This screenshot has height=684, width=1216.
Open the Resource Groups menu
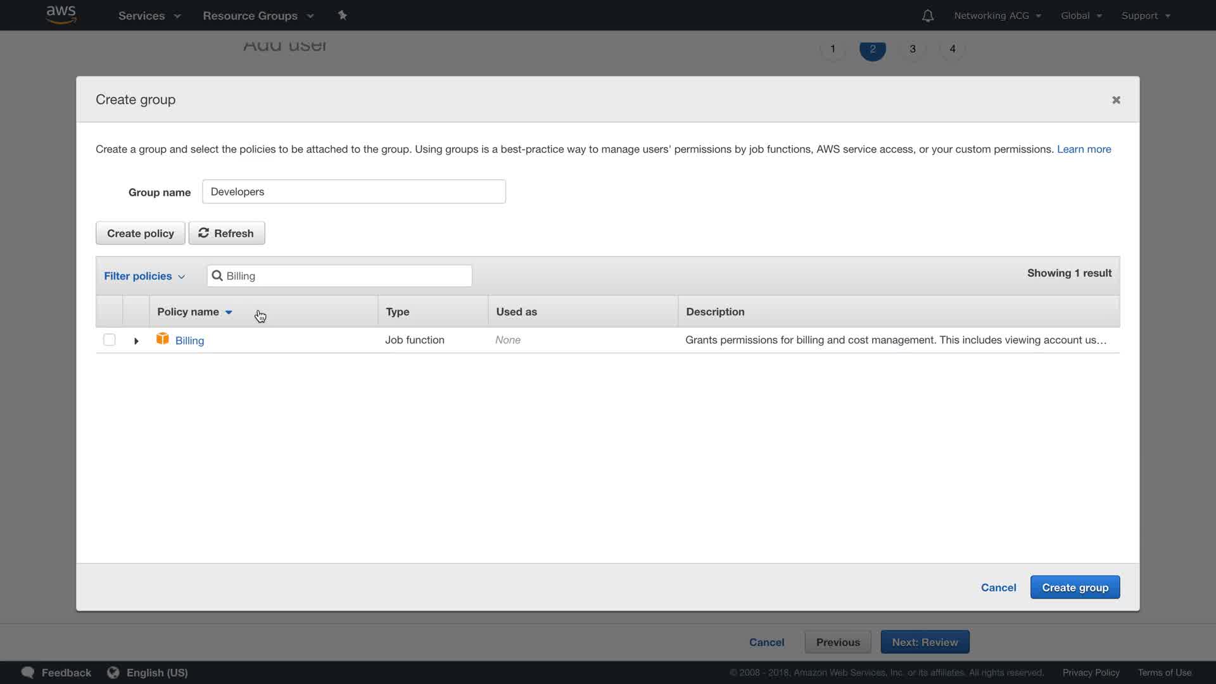(258, 16)
